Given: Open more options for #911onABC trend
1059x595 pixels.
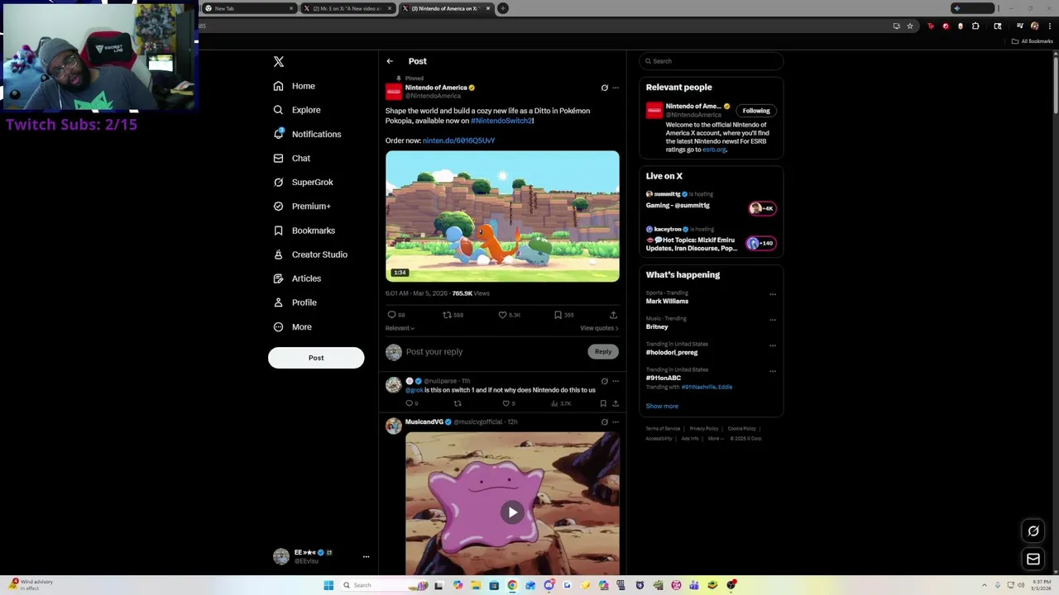Looking at the screenshot, I should click(x=773, y=371).
